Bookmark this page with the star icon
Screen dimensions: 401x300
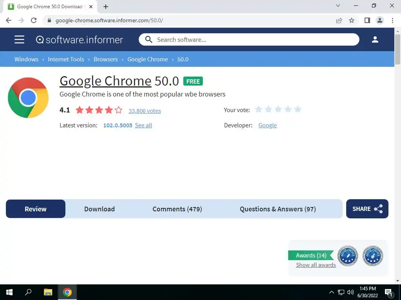pos(352,20)
